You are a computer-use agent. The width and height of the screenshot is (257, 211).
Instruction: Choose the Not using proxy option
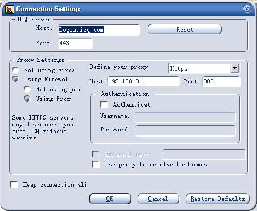point(27,89)
